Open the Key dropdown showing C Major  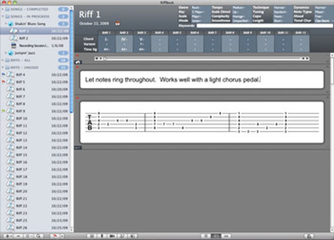197,12
